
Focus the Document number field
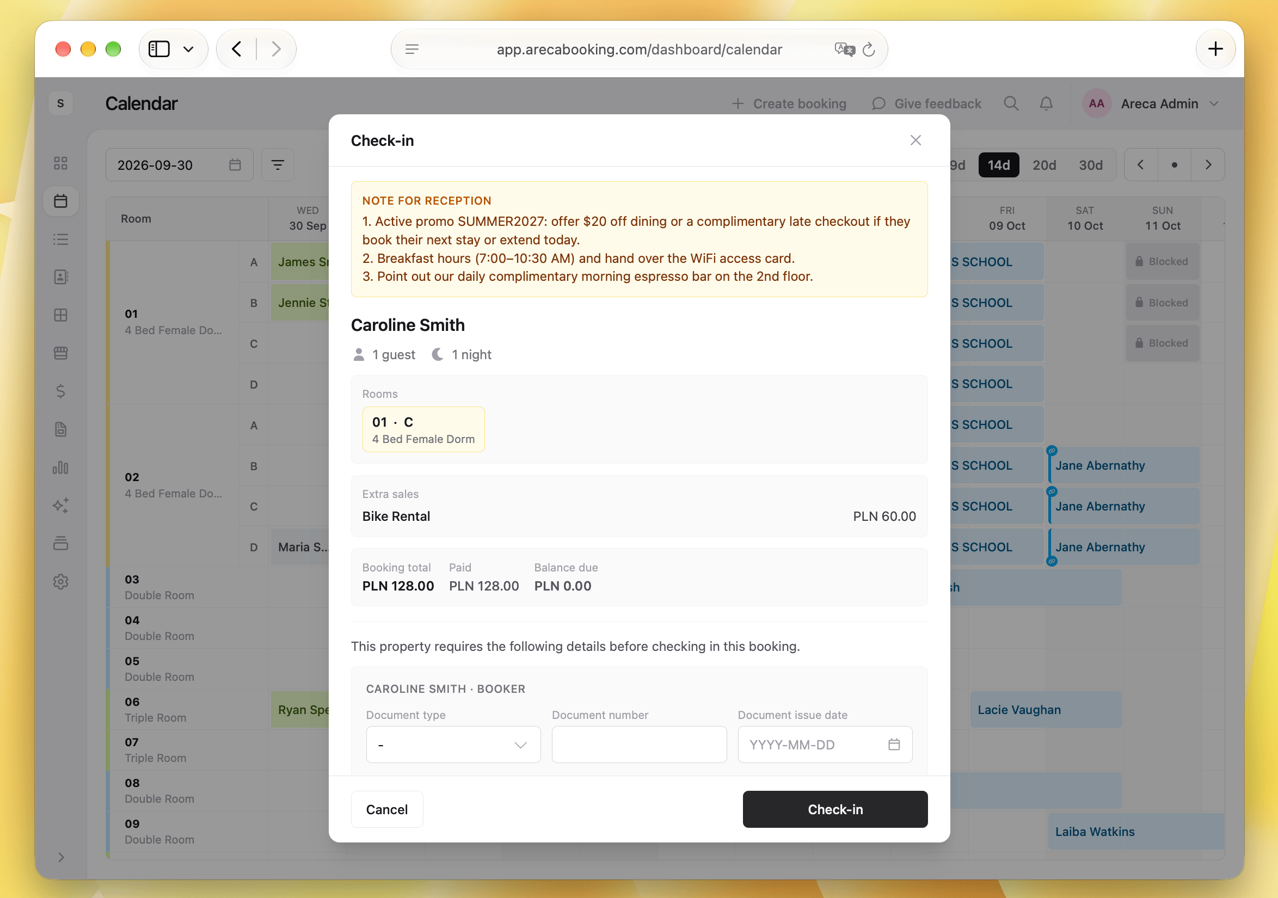(x=639, y=745)
